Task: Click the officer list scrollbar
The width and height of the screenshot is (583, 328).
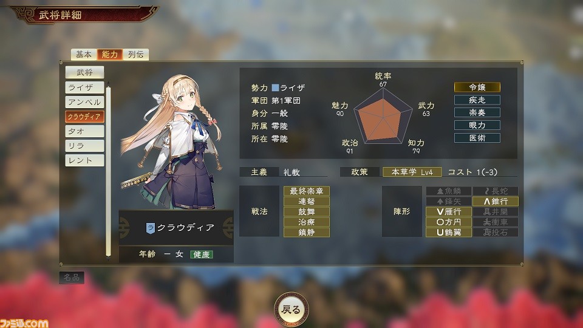Action: (108, 171)
